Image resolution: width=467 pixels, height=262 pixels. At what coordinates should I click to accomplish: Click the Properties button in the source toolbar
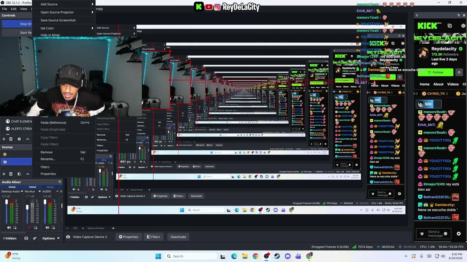click(x=128, y=237)
